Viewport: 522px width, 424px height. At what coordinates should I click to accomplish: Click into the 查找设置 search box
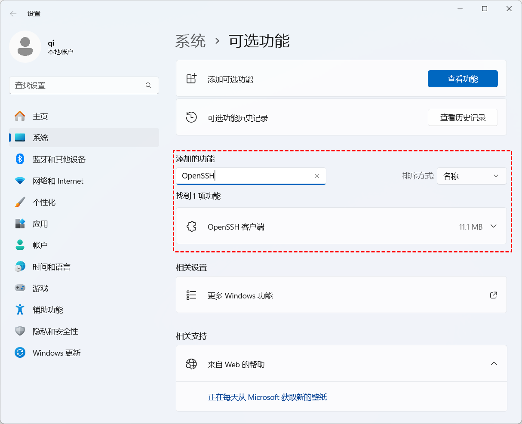pyautogui.click(x=84, y=86)
